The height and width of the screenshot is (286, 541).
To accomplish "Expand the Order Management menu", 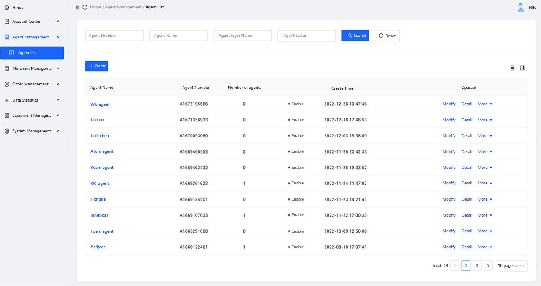I will click(58, 84).
